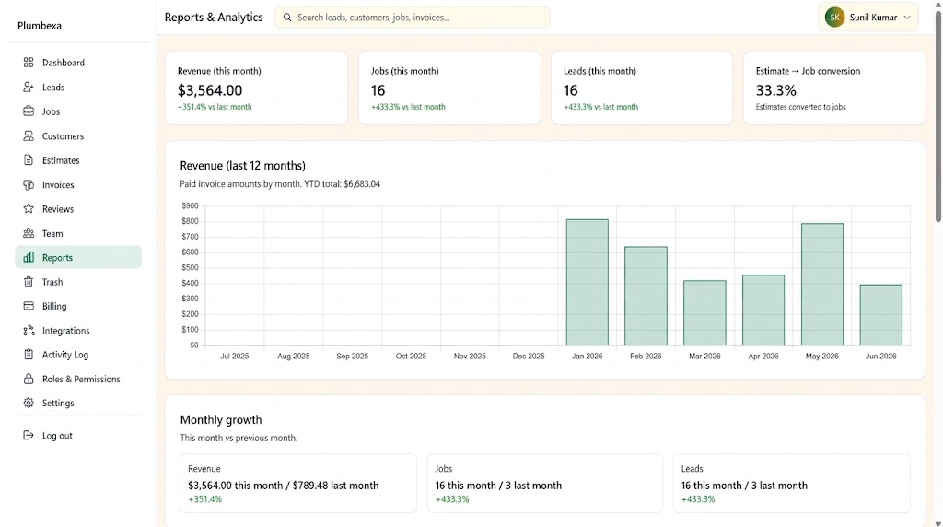This screenshot has width=943, height=527.
Task: Click the Settings gear icon
Action: click(29, 403)
